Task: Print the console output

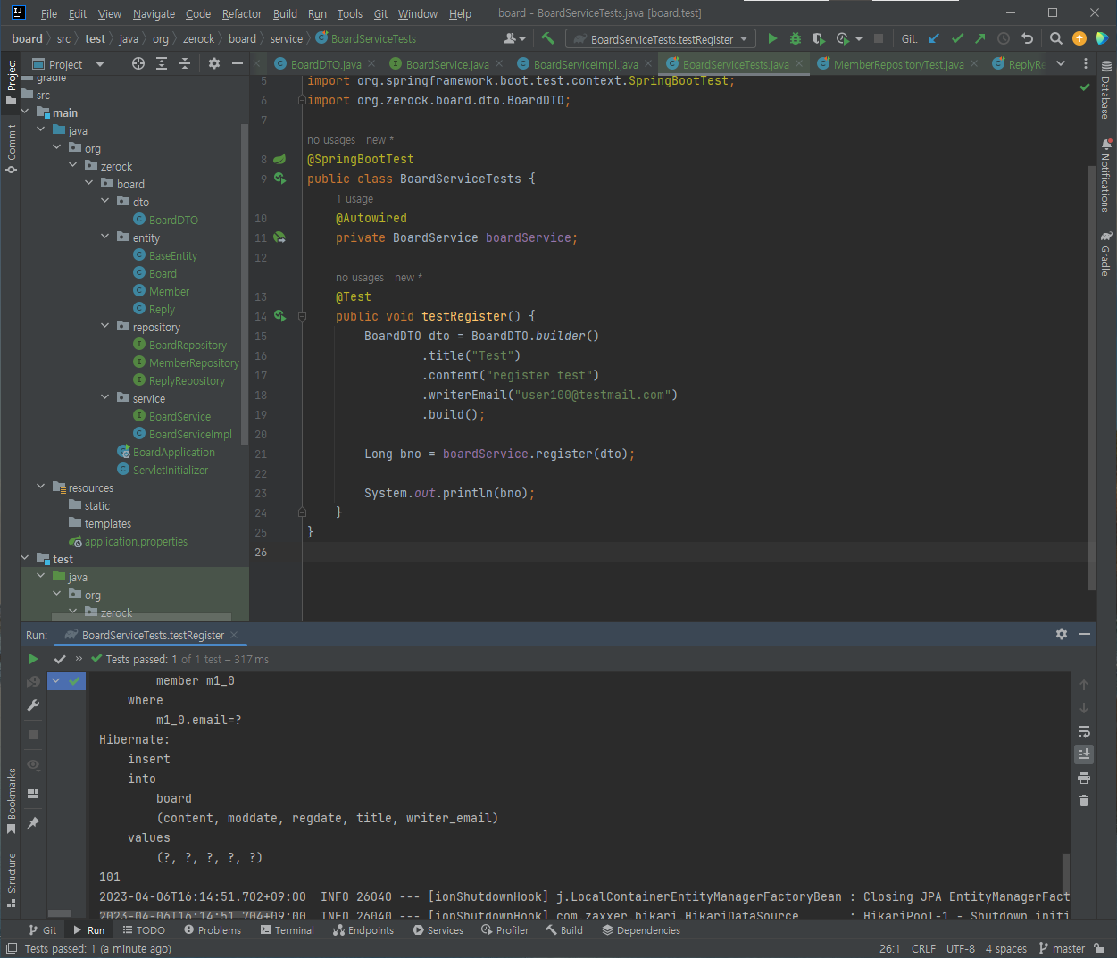Action: pyautogui.click(x=1084, y=778)
